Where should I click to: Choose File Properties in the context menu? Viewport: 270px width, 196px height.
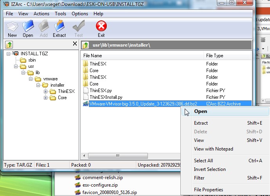pyautogui.click(x=225, y=190)
